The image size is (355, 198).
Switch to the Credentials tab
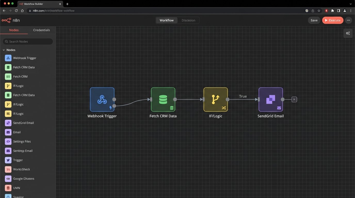42,30
